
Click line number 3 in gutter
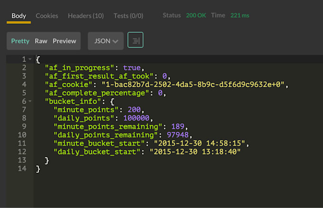24,76
